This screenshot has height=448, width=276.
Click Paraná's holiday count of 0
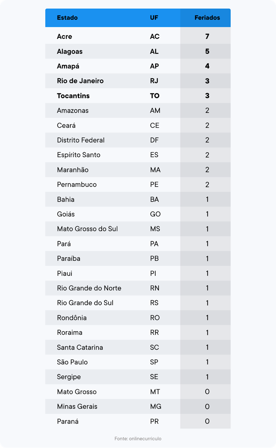click(x=207, y=421)
